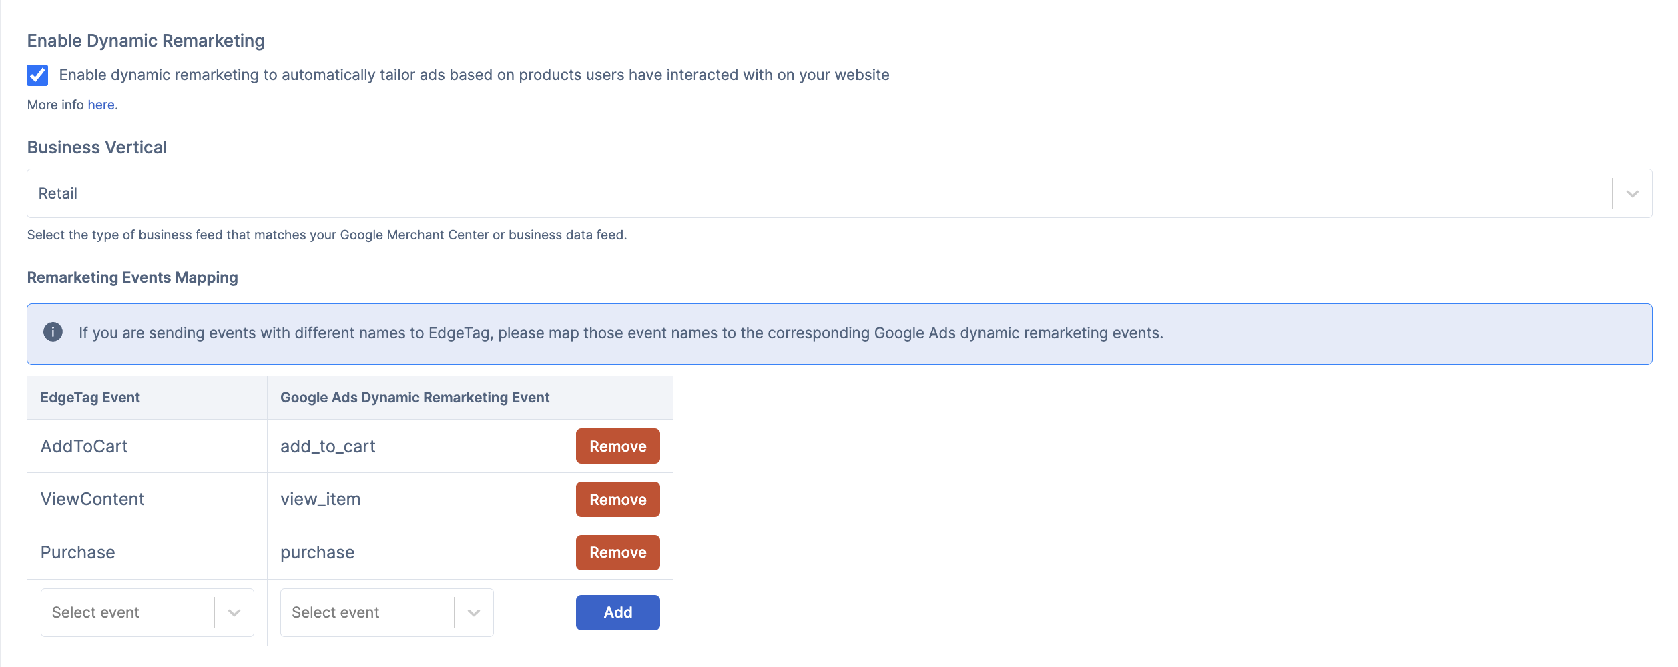Click the chevron in the Google Ads event selector

coord(474,613)
